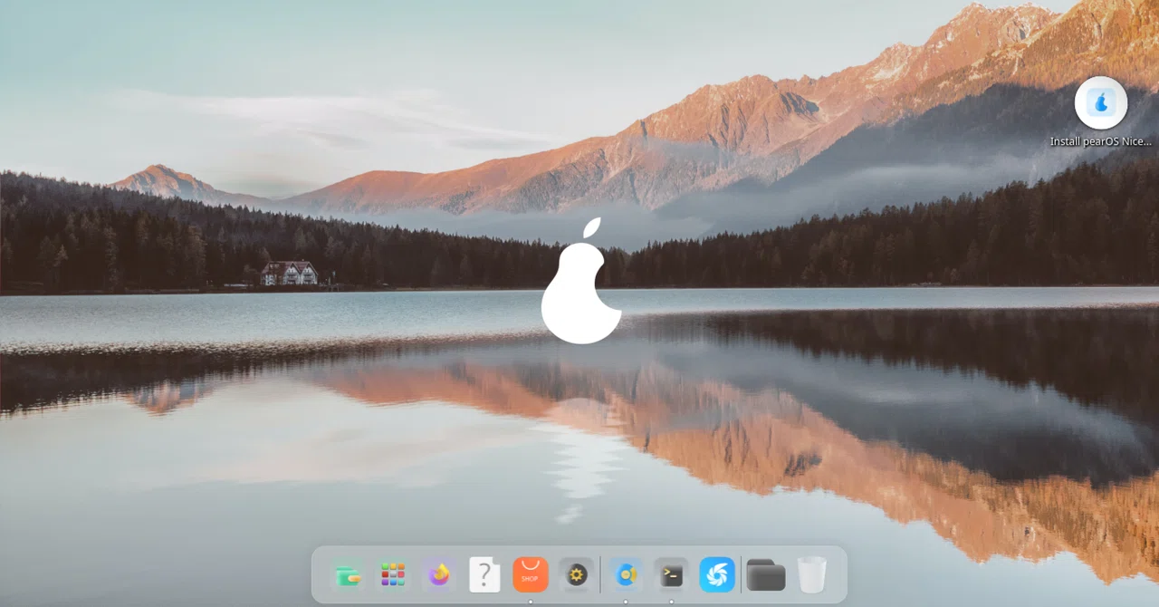This screenshot has height=607, width=1159.
Task: Open the file manager in the dock
Action: [x=348, y=574]
